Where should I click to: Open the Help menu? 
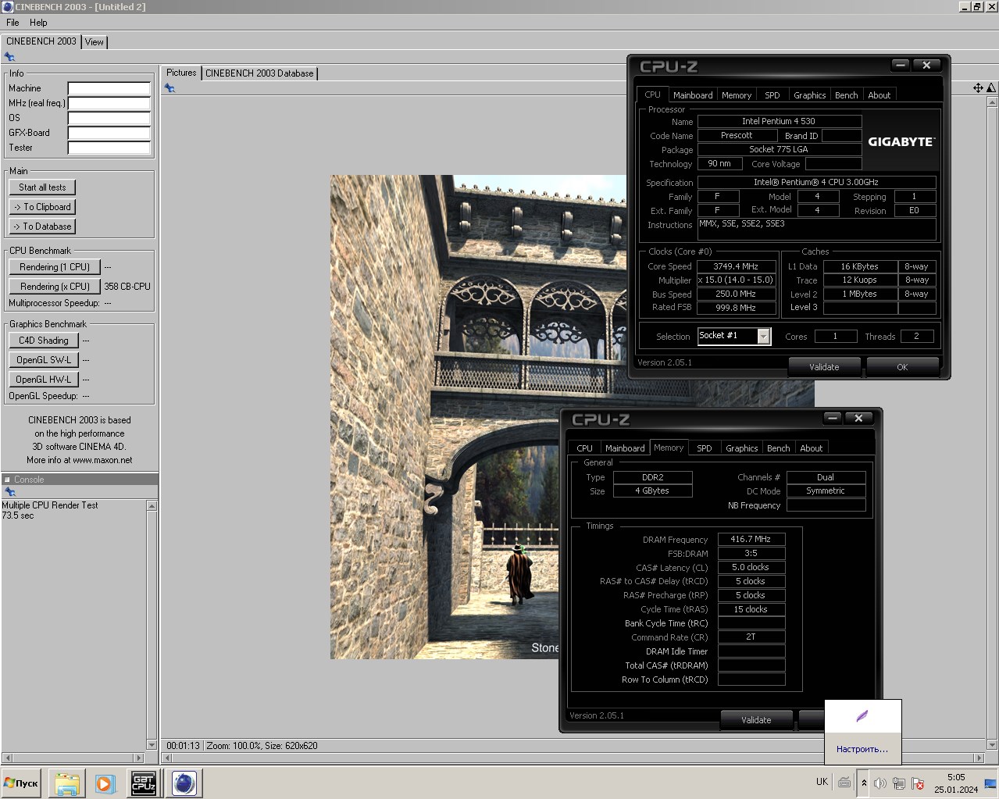[x=38, y=23]
